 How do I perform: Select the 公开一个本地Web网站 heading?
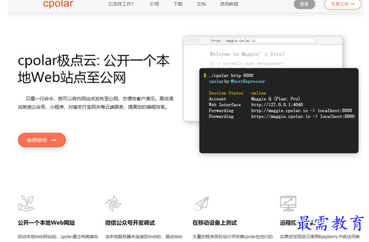click(46, 222)
